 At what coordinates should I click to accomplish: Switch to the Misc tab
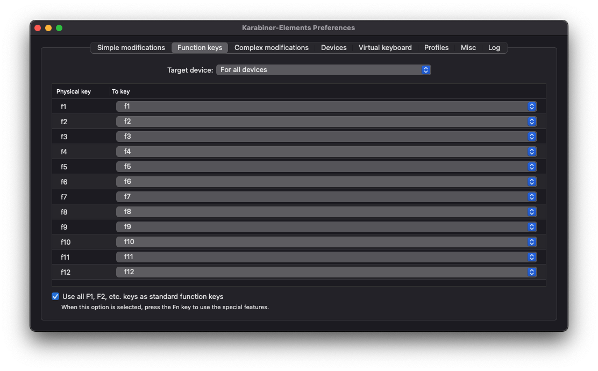(x=468, y=48)
